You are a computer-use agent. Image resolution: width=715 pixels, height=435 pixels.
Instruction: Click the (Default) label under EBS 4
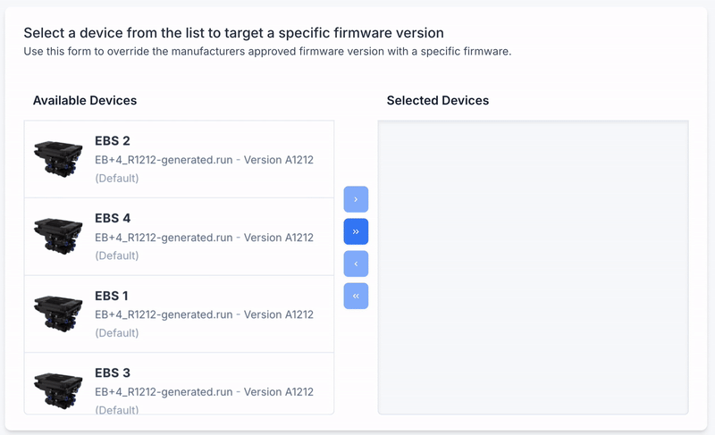(x=117, y=255)
